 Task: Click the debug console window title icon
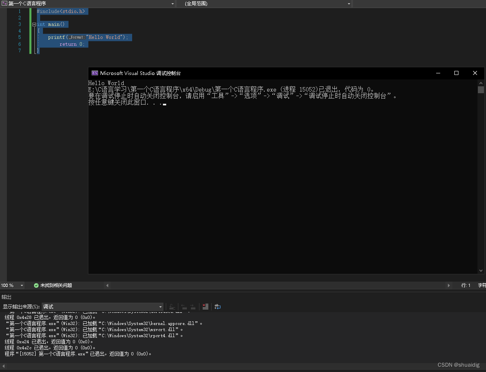pyautogui.click(x=95, y=73)
